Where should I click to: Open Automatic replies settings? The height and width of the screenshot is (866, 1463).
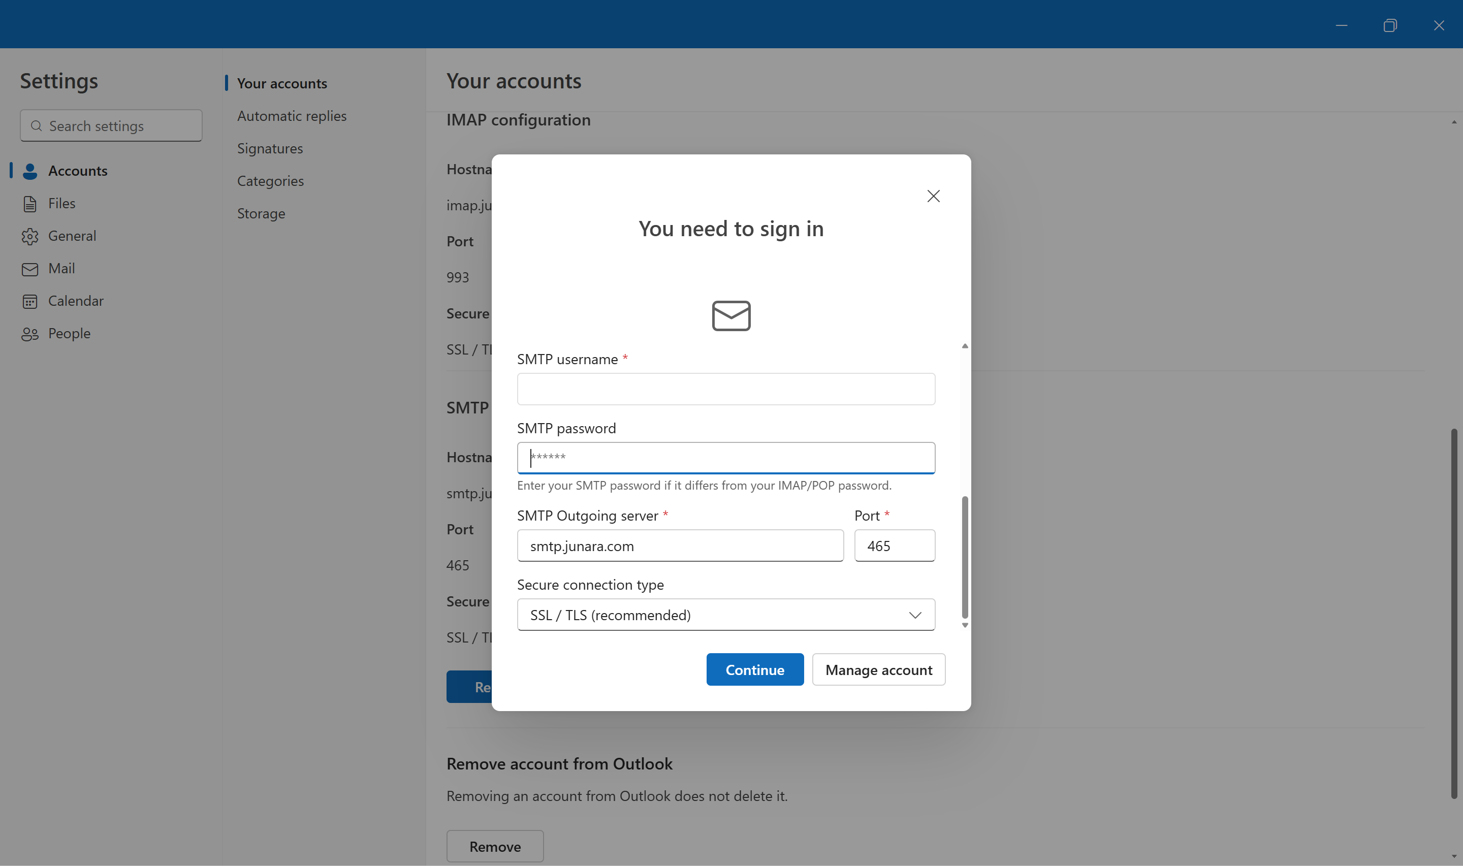[x=292, y=116]
